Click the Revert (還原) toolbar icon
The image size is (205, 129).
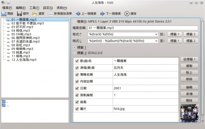pos(35,14)
